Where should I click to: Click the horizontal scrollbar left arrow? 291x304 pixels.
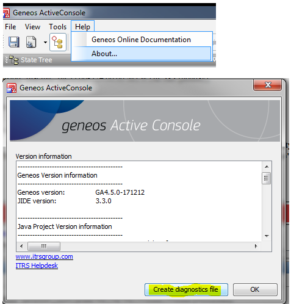[21, 246]
